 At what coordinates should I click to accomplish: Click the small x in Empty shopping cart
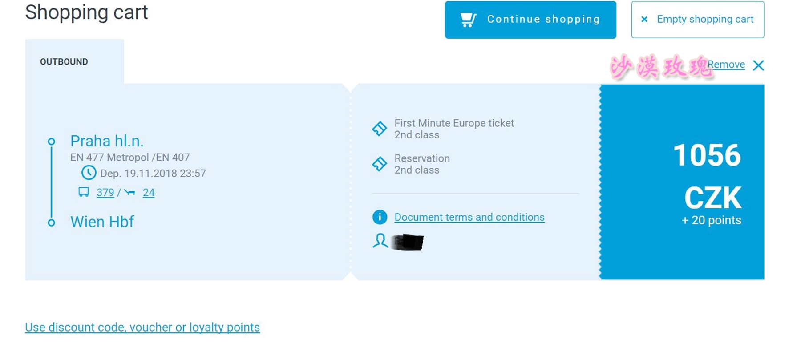[644, 20]
